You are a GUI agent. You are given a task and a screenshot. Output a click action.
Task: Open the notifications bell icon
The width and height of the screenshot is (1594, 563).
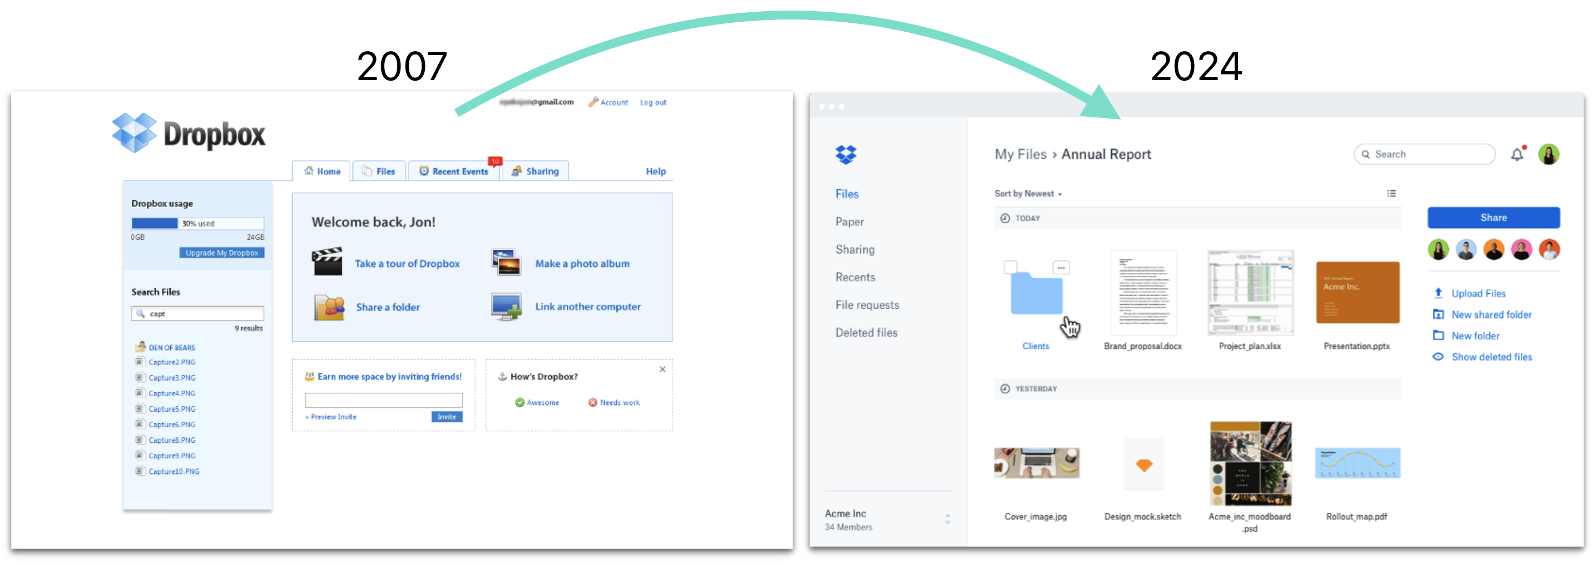click(1517, 154)
